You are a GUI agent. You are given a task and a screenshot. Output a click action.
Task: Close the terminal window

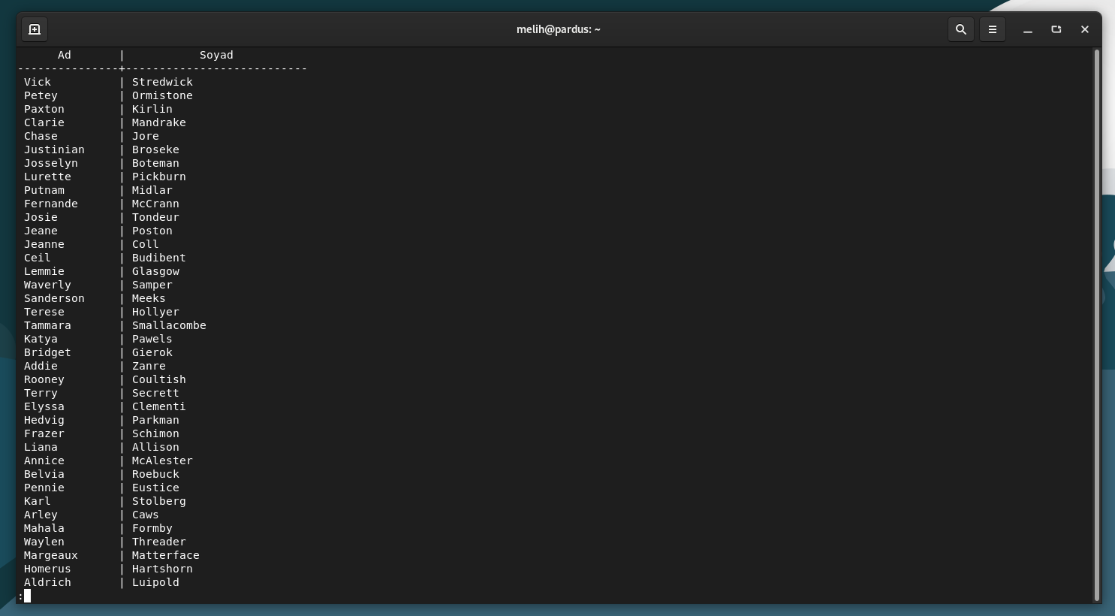point(1084,29)
